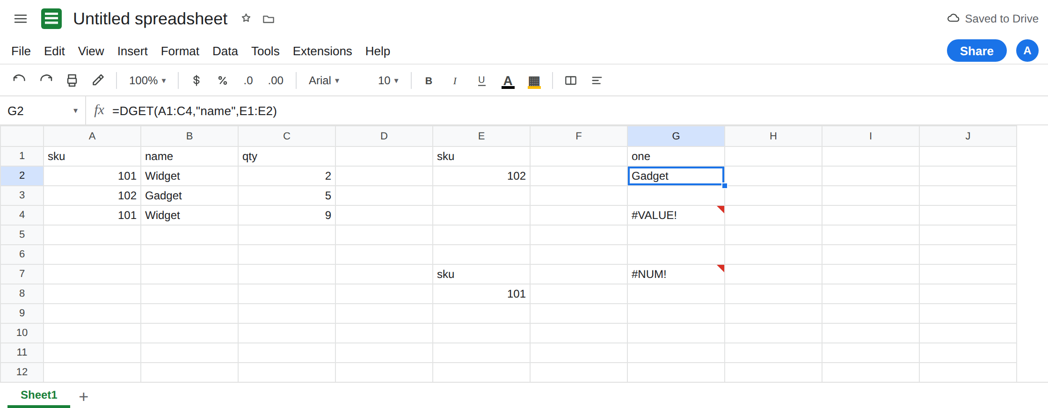This screenshot has height=408, width=1048.
Task: Open the Tools menu
Action: point(265,51)
